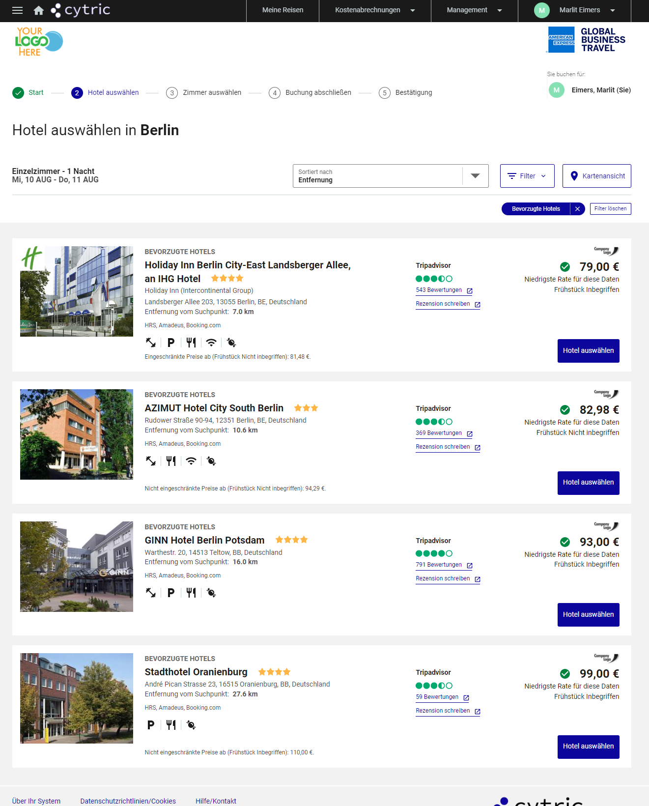This screenshot has height=806, width=649.
Task: Click Holiday Inn fitness dumbbell icon
Action: (x=151, y=343)
